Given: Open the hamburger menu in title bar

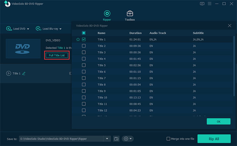Looking at the screenshot, I should tap(210, 4).
